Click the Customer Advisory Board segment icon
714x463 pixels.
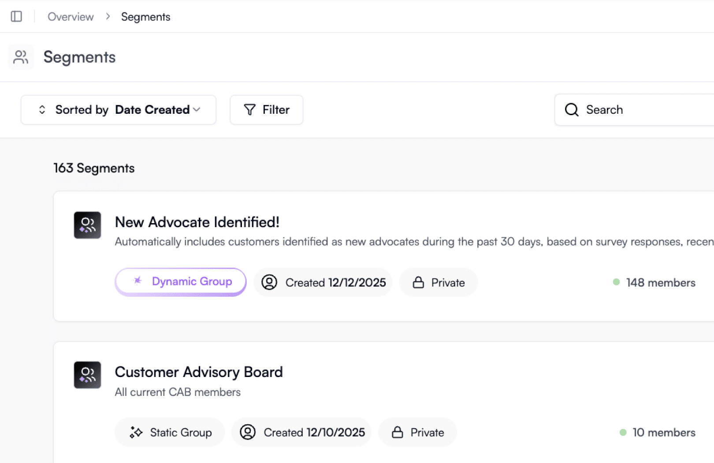pos(87,375)
